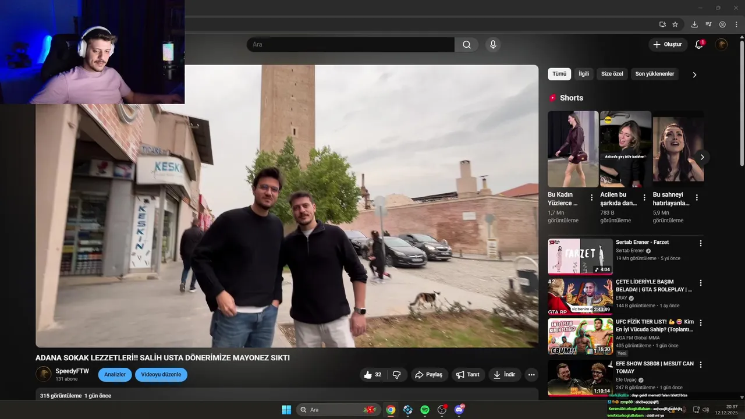
Task: Open the blue diamond taskbar app
Action: click(408, 410)
